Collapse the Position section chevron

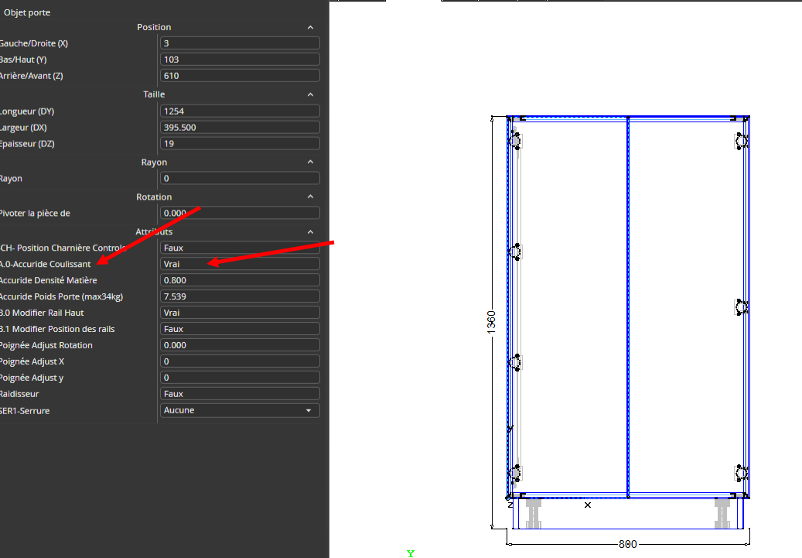point(310,27)
